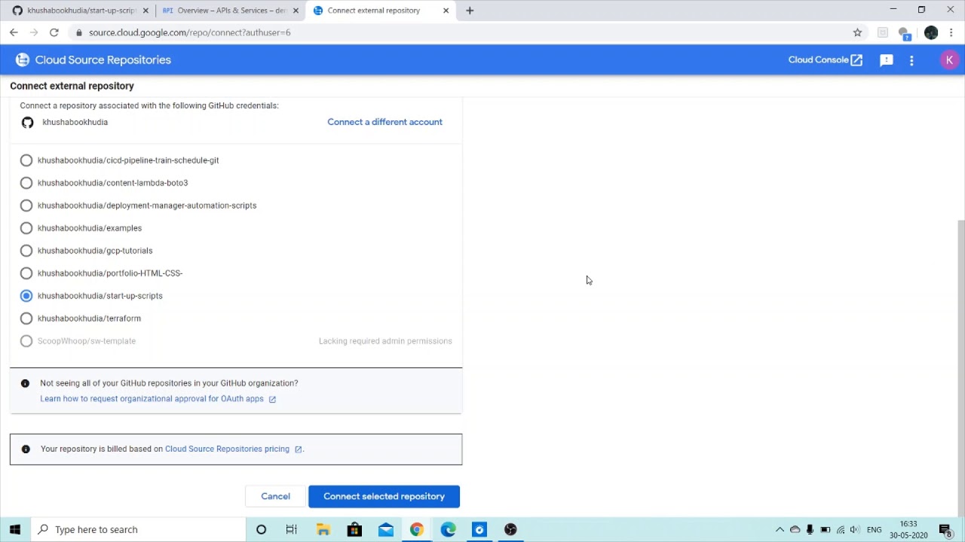The height and width of the screenshot is (542, 965).
Task: Select the content-lambda-boto3 repository radio button
Action: 26,183
